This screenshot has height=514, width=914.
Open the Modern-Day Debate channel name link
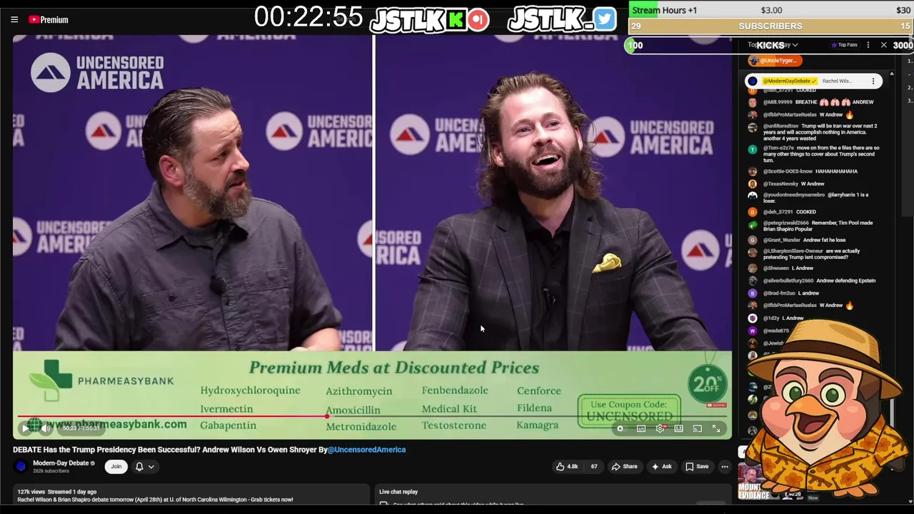[61, 463]
